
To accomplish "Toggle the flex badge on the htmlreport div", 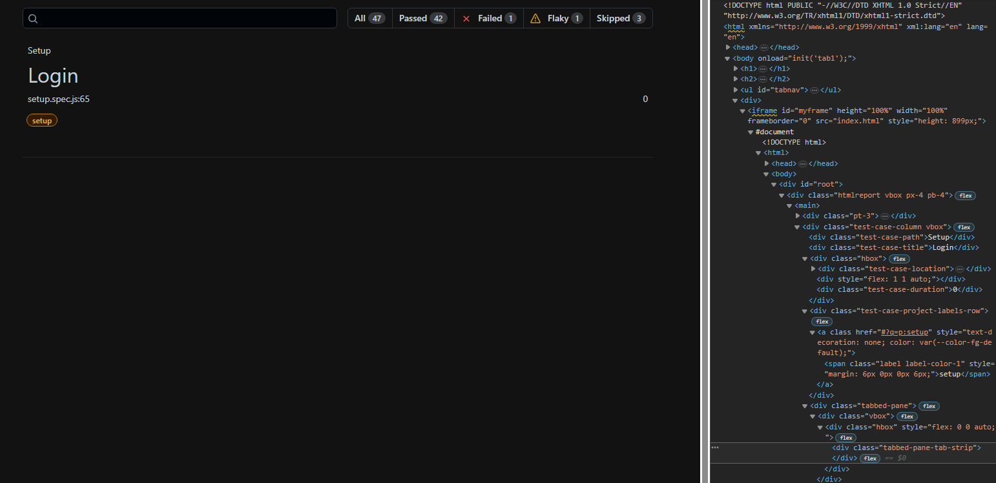I will pyautogui.click(x=964, y=195).
